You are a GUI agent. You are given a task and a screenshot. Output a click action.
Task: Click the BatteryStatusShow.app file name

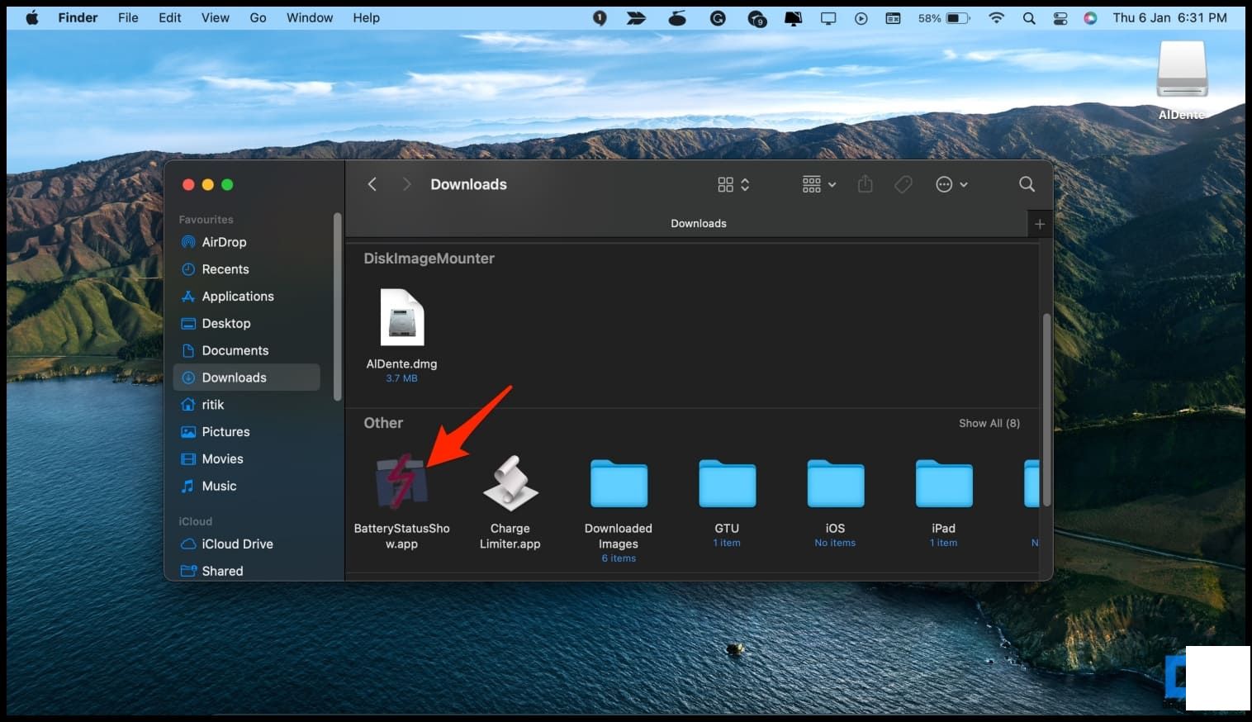pos(402,536)
